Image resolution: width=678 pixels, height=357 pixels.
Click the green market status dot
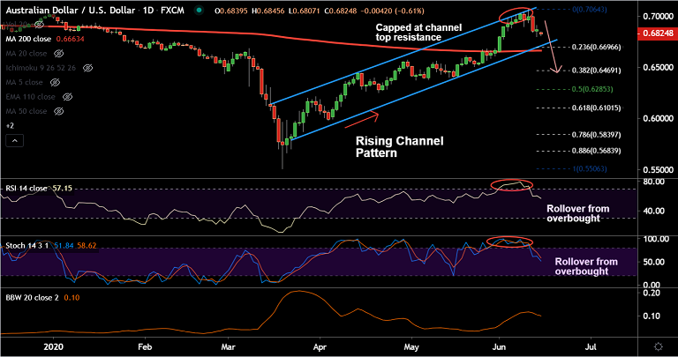[199, 11]
